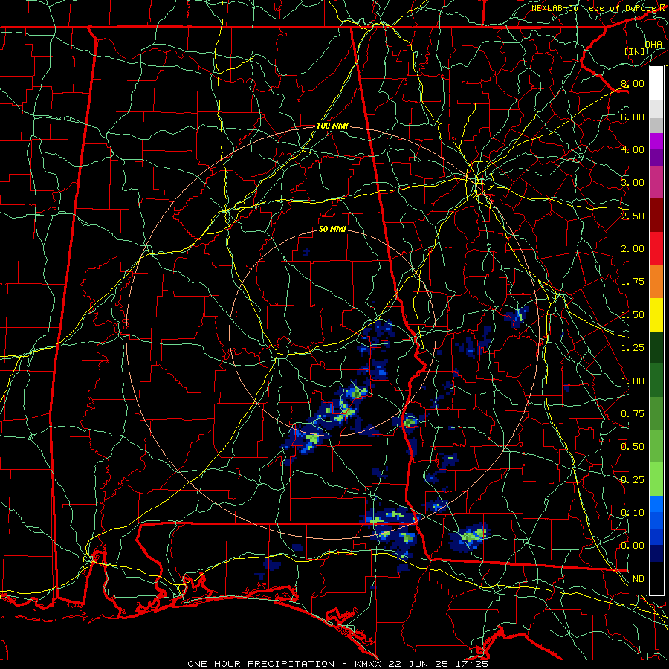Select the dark maroon legend swatch
Screen dimensions: 669x669
pyautogui.click(x=656, y=216)
